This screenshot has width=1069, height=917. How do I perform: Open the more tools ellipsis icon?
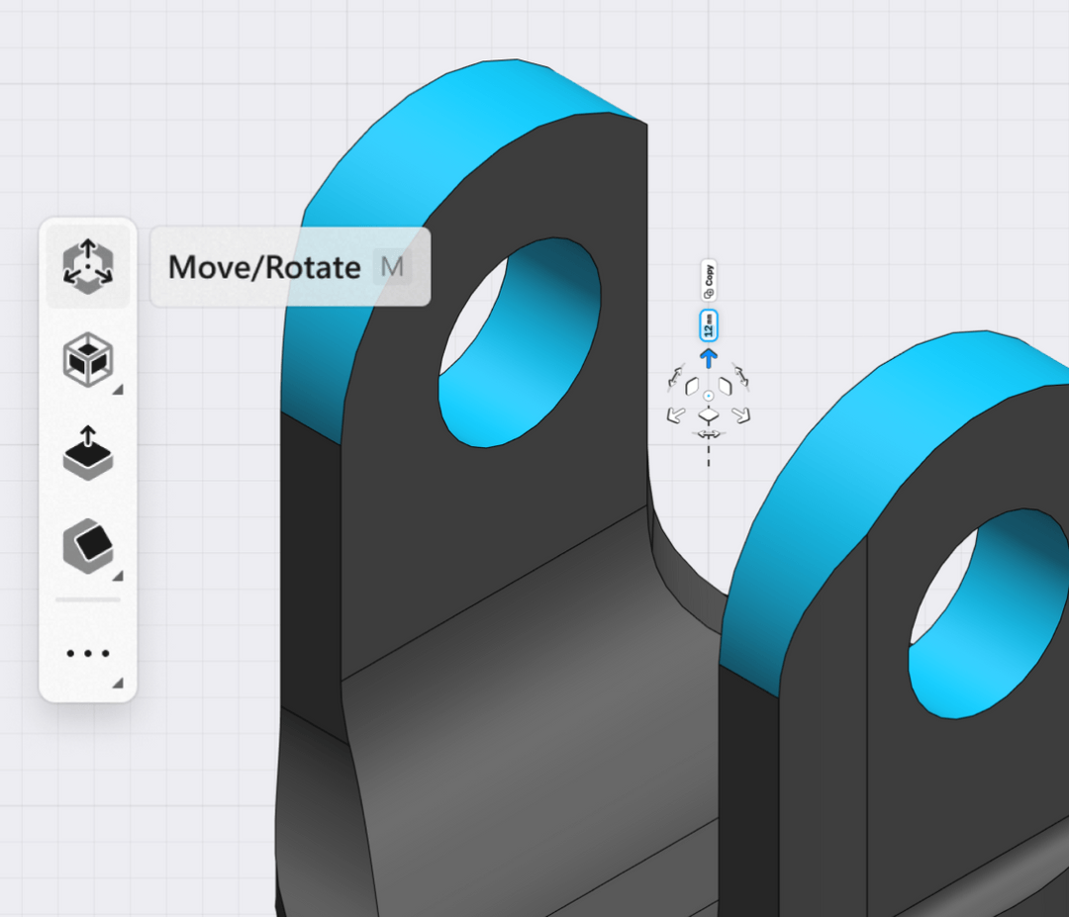coord(88,653)
